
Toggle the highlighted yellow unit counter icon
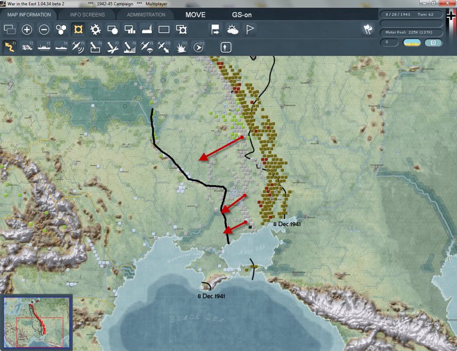coord(79,29)
